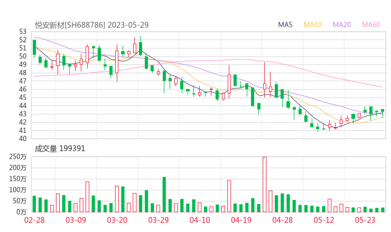Click the MA20 legend label

pyautogui.click(x=342, y=25)
